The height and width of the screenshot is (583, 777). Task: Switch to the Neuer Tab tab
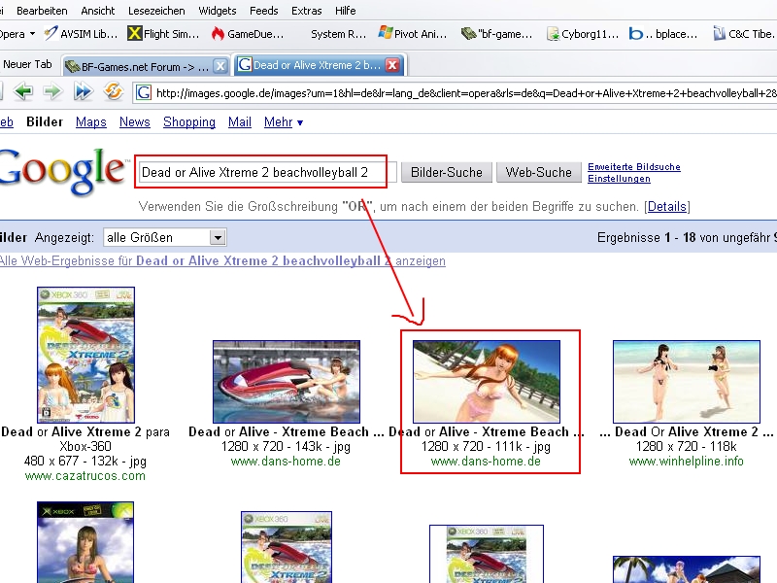point(27,64)
